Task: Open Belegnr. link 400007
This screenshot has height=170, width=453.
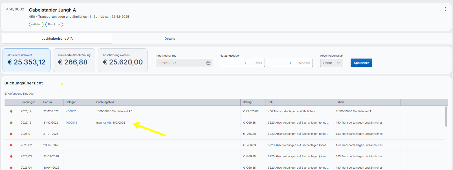Action: 71,111
